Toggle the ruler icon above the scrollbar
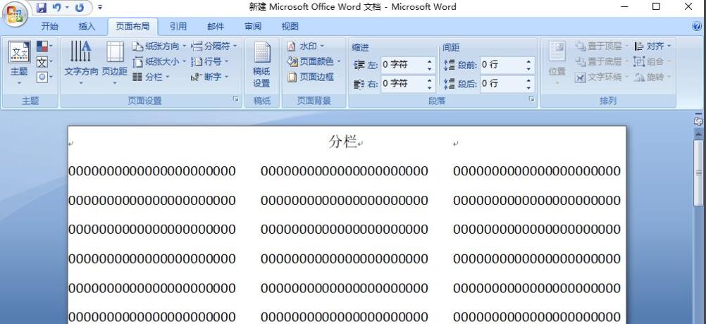The width and height of the screenshot is (706, 324). click(698, 121)
